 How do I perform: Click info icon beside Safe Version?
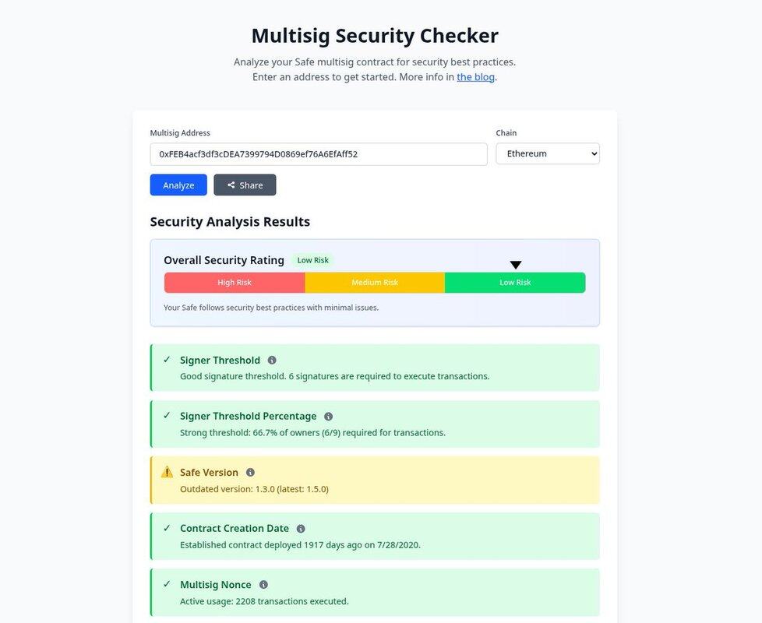(250, 473)
